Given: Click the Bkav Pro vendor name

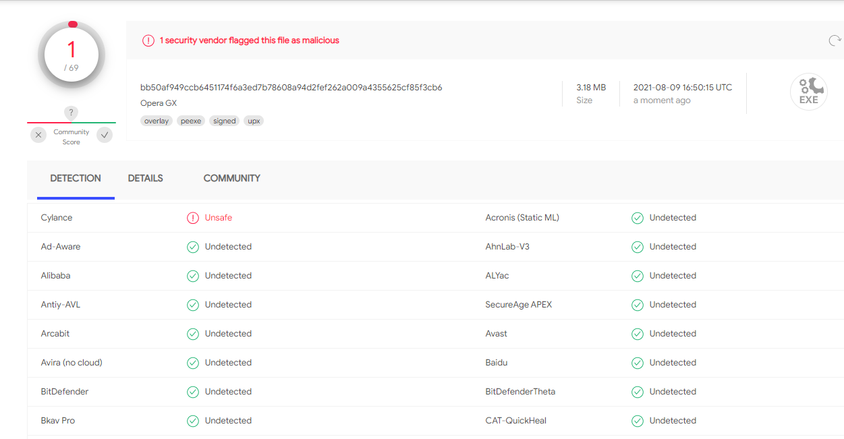Looking at the screenshot, I should tap(58, 421).
